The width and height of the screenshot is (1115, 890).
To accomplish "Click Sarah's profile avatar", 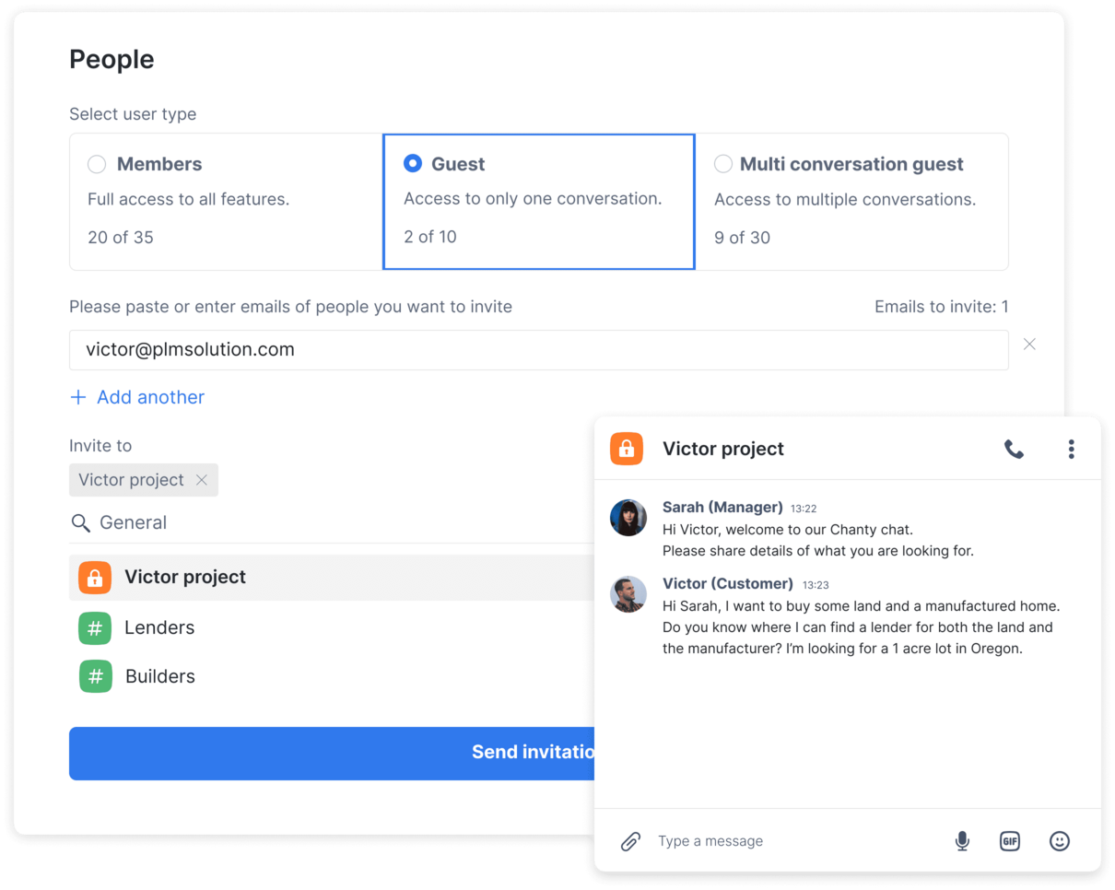I will pyautogui.click(x=628, y=518).
